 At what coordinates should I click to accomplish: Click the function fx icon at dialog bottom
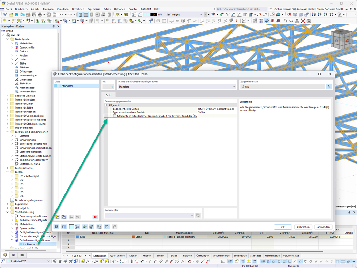pyautogui.click(x=114, y=227)
